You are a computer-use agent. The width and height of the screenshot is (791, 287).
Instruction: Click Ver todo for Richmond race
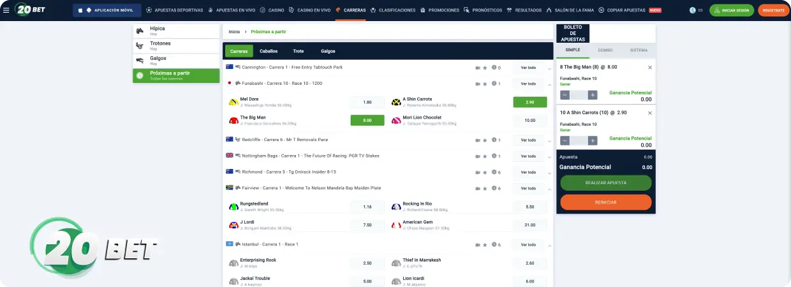pyautogui.click(x=528, y=172)
